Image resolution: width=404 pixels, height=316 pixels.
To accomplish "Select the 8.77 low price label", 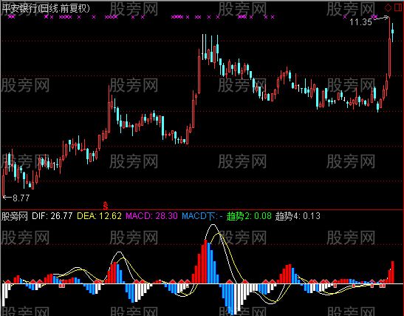I will [21, 198].
